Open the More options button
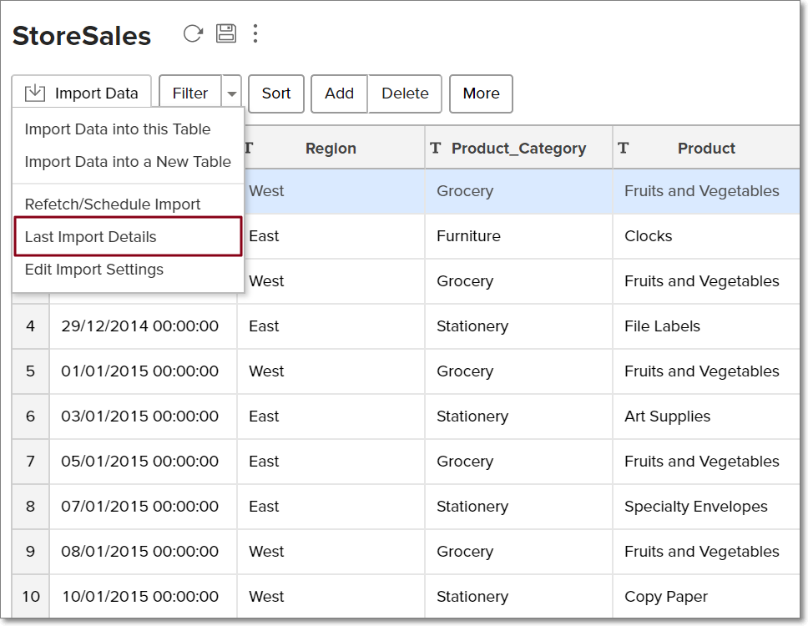 481,93
